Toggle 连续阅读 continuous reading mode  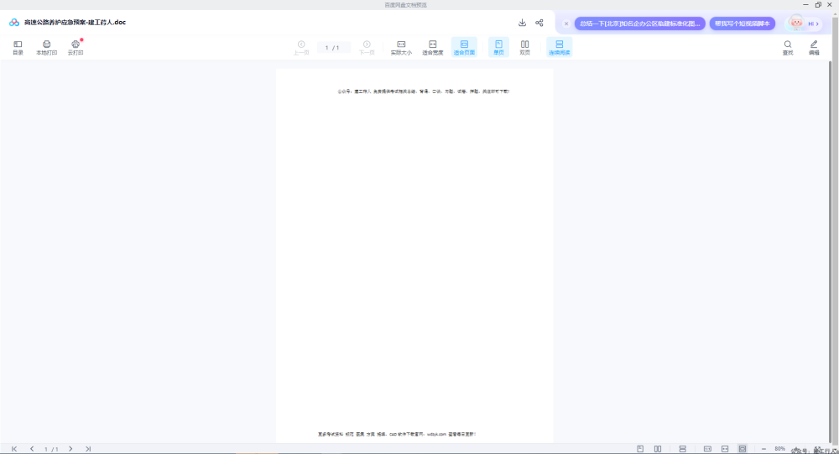(559, 48)
